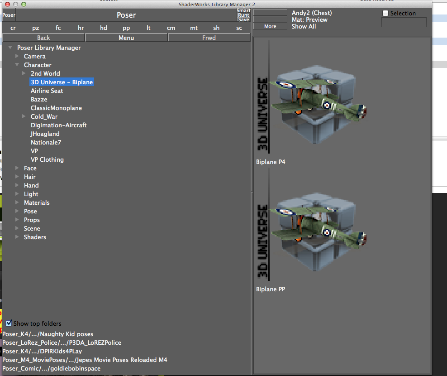This screenshot has height=376, width=447.
Task: Expand the Props folder
Action: tap(17, 220)
